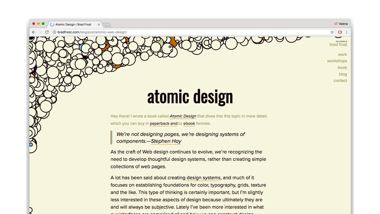
Task: Go to the work navigation link
Action: [x=343, y=55]
